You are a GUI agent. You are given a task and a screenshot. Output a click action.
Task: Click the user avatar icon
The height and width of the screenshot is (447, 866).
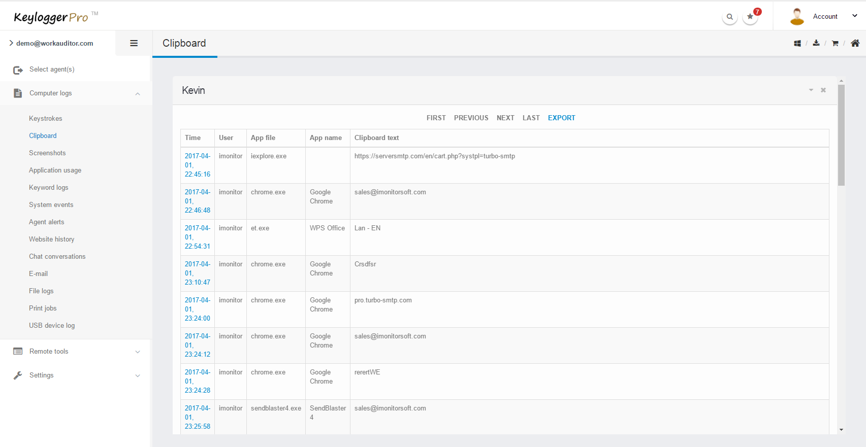tap(797, 16)
